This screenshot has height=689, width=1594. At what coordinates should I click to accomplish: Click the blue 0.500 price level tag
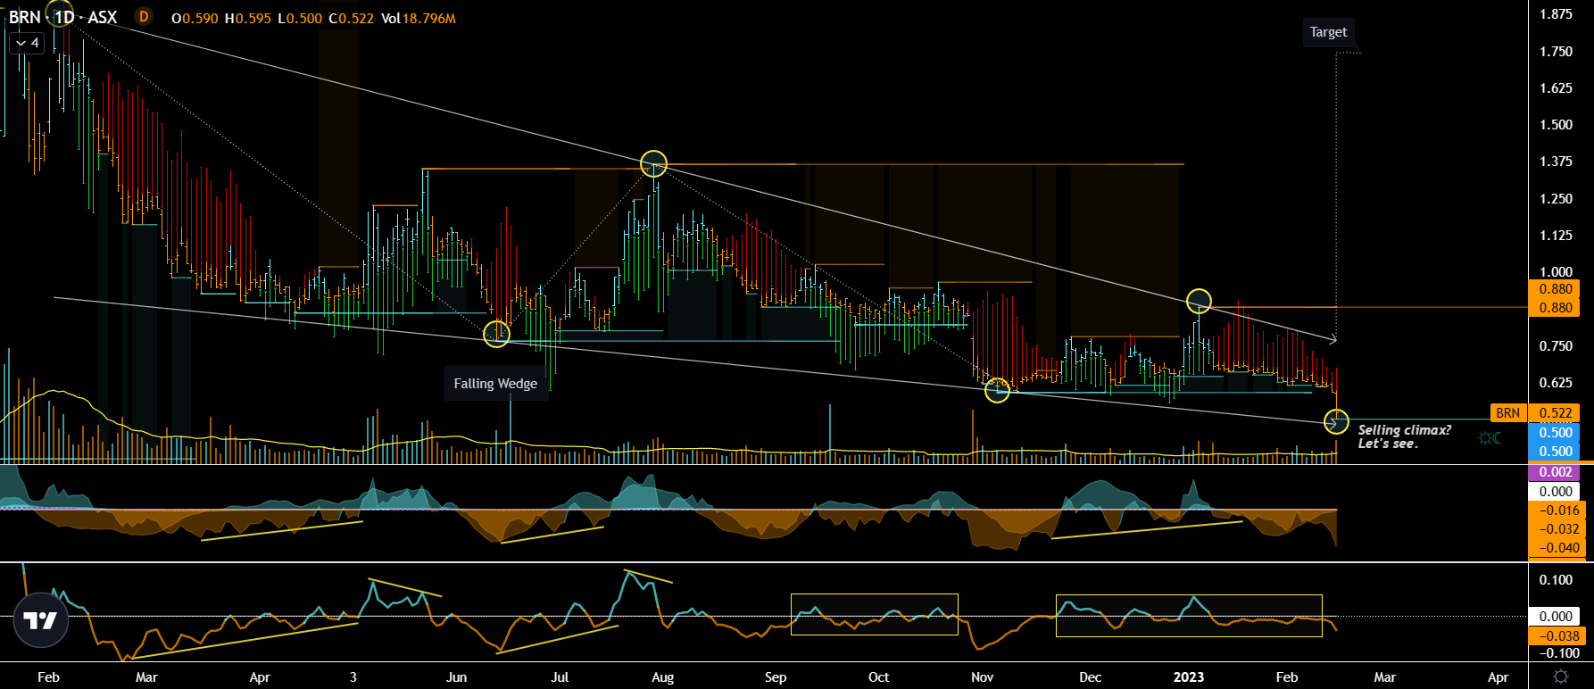pyautogui.click(x=1555, y=433)
